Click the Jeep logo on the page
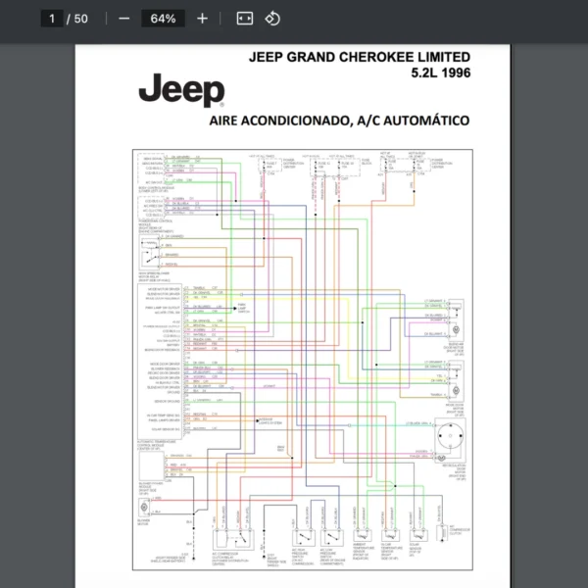This screenshot has width=588, height=588. tap(180, 91)
